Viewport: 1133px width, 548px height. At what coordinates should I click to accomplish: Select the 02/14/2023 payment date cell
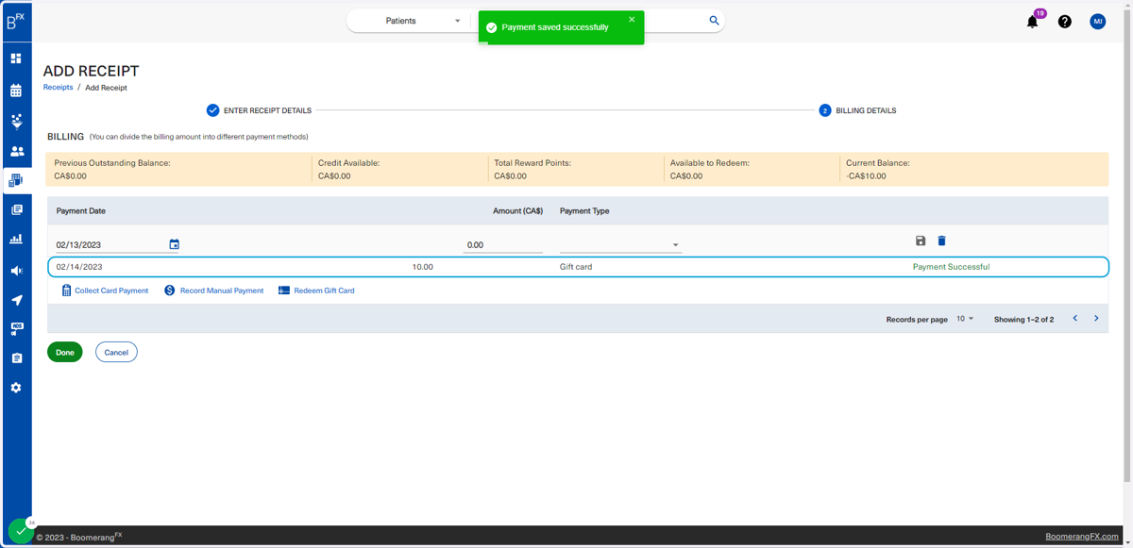click(79, 267)
